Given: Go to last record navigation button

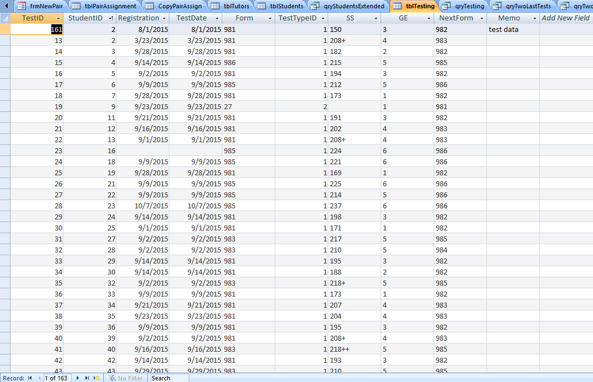Looking at the screenshot, I should (x=87, y=378).
